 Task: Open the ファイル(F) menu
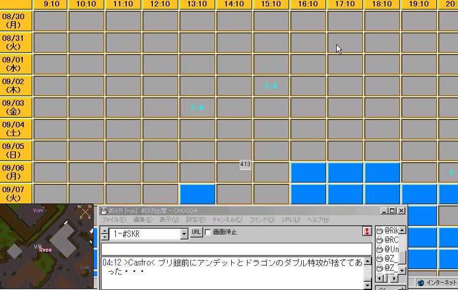click(114, 220)
